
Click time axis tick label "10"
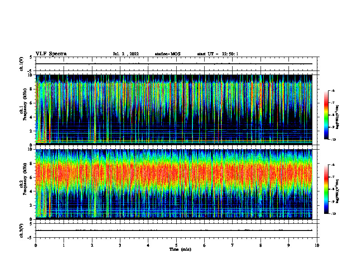[x=317, y=245]
